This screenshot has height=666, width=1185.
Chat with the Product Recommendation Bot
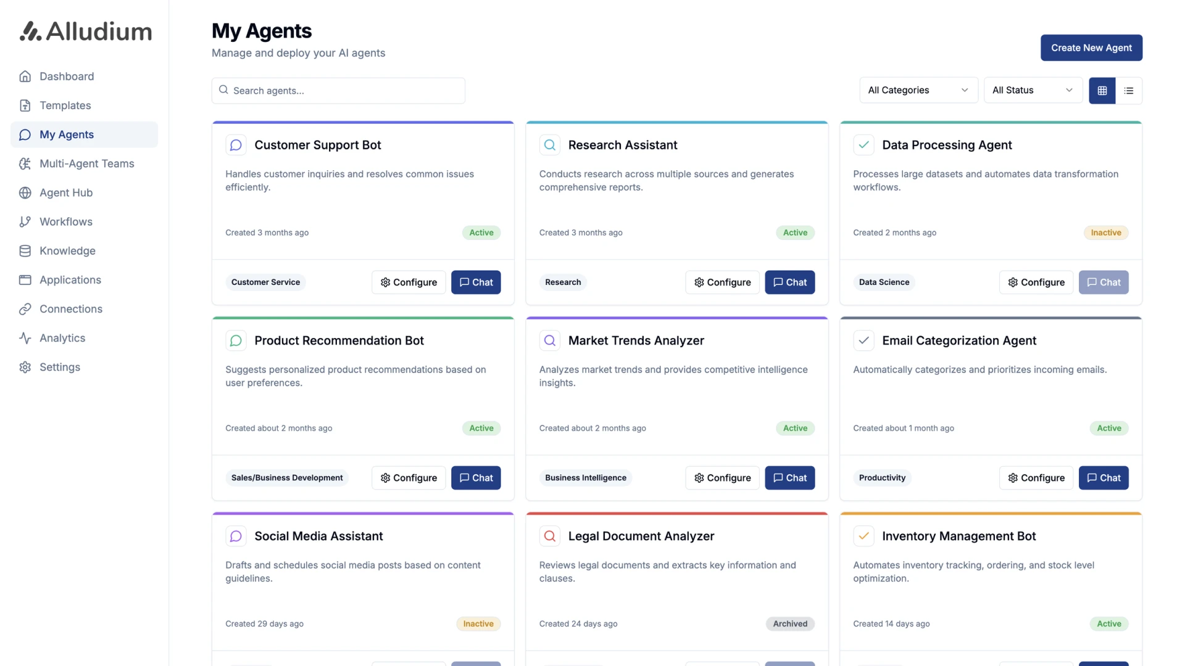475,478
